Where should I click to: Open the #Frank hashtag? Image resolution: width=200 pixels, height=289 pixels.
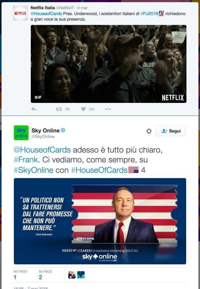click(26, 160)
